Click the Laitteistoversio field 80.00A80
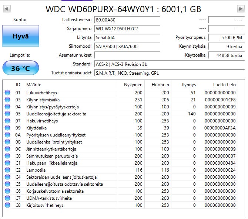 (x=127, y=20)
